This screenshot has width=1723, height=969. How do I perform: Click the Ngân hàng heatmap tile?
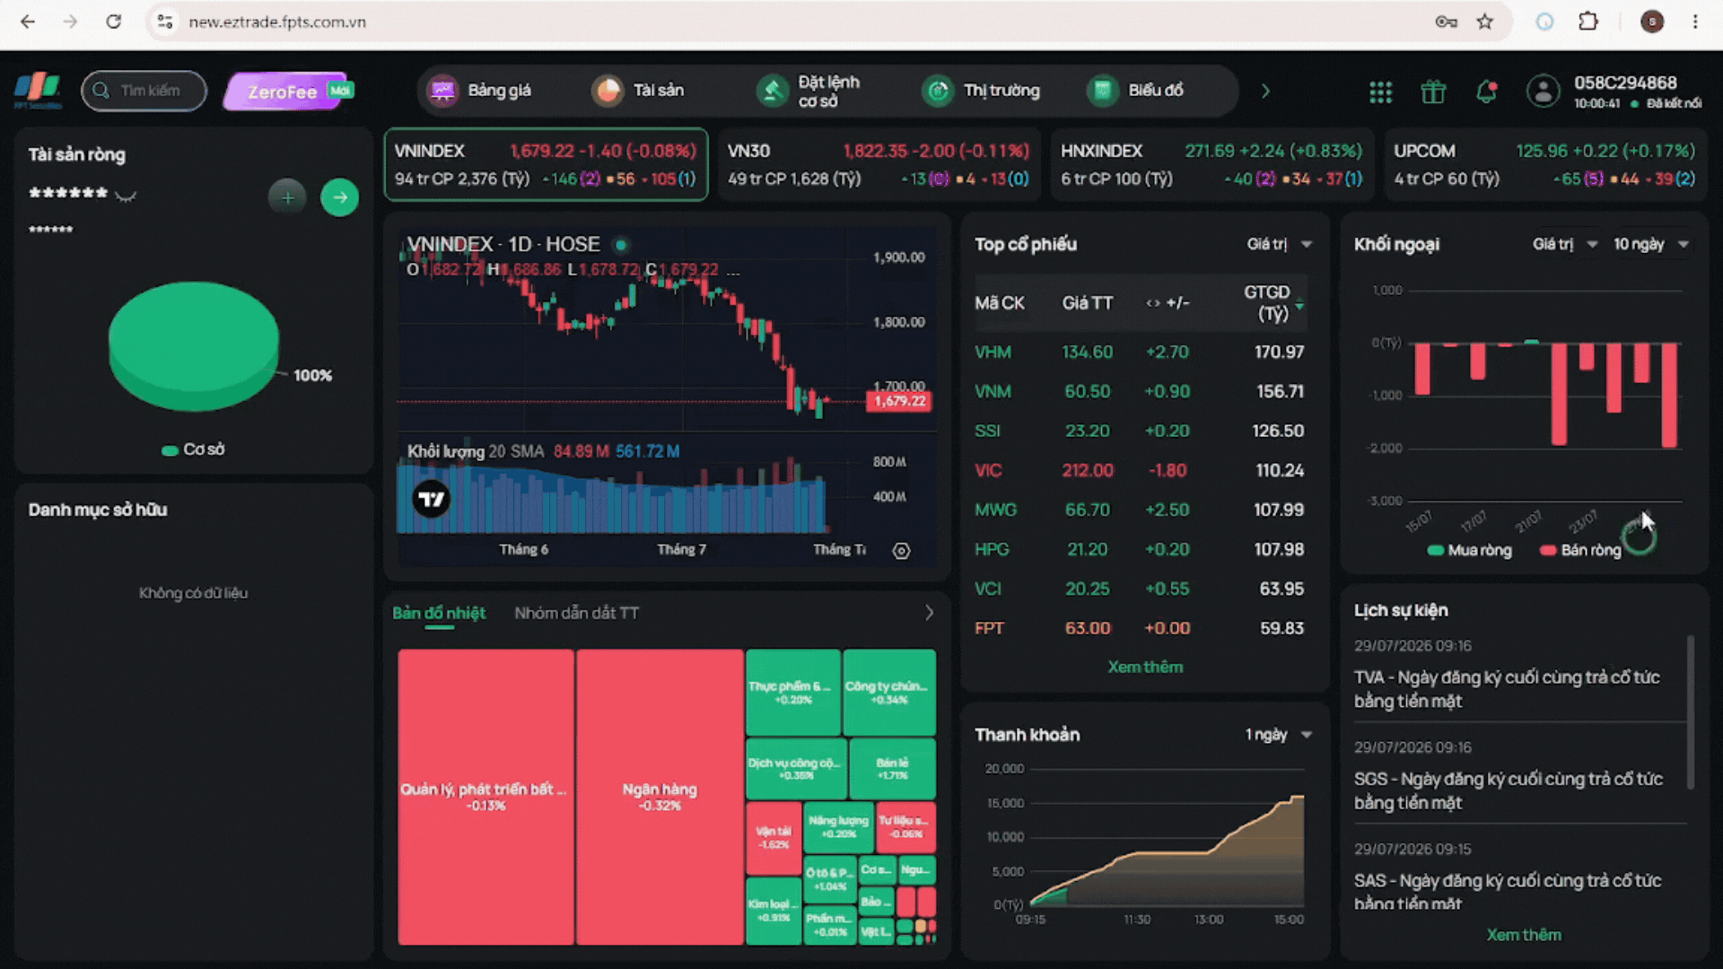(660, 797)
